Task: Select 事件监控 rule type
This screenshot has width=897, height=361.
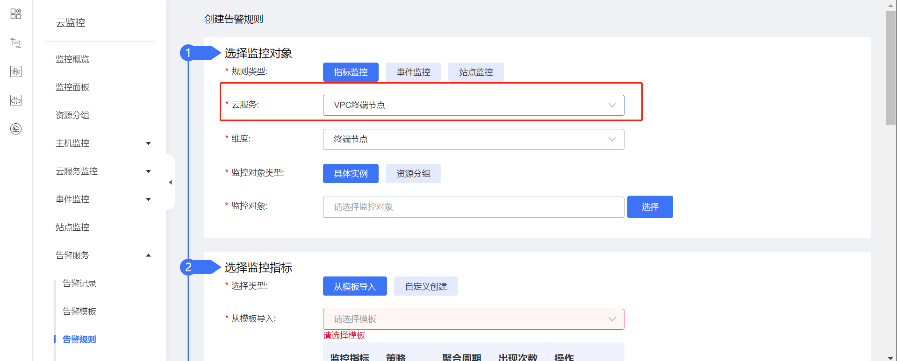Action: [x=413, y=72]
